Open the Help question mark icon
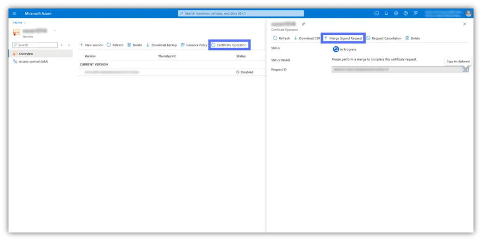Screen dimensions: 482x241 pyautogui.click(x=406, y=13)
